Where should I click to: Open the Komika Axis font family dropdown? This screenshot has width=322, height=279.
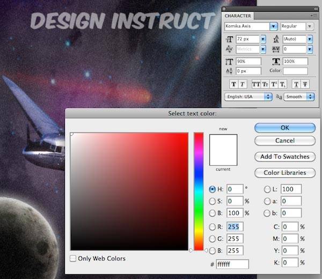click(273, 26)
